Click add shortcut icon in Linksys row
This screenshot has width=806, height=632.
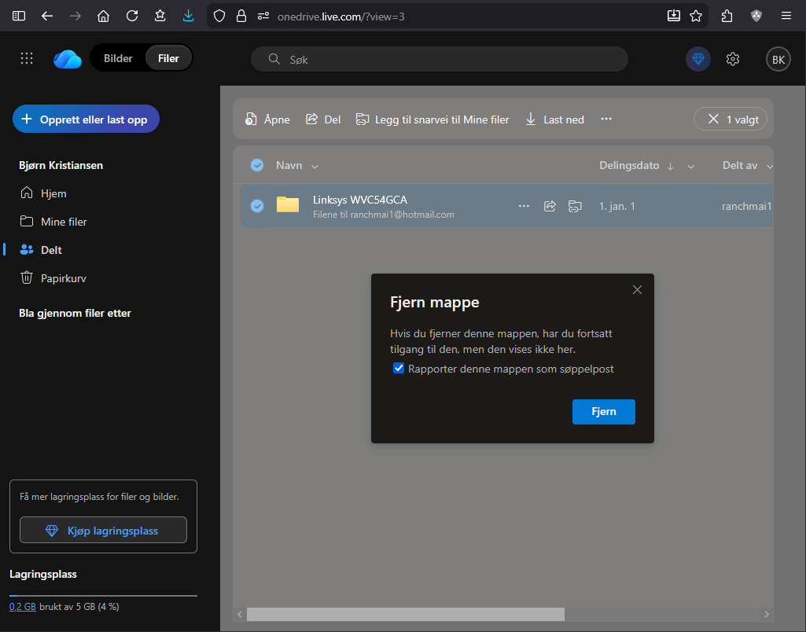[x=575, y=206]
